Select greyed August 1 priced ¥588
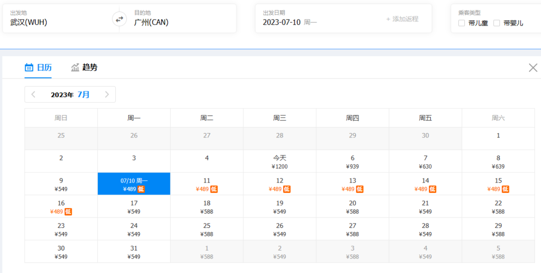This screenshot has height=273, width=541. (x=207, y=251)
